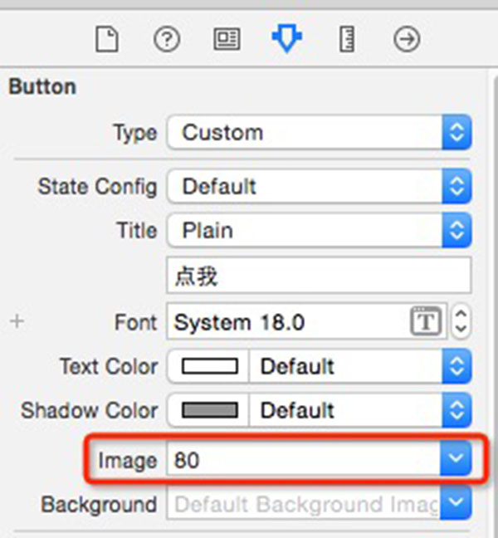Image resolution: width=498 pixels, height=538 pixels.
Task: Show the Identity inspector
Action: coord(227,39)
